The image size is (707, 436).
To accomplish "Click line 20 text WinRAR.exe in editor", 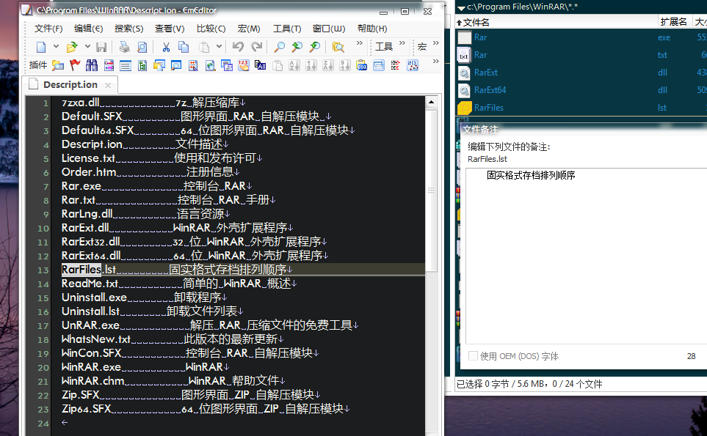I will (x=92, y=367).
